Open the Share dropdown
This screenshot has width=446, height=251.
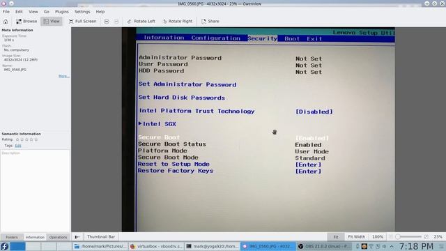point(210,22)
